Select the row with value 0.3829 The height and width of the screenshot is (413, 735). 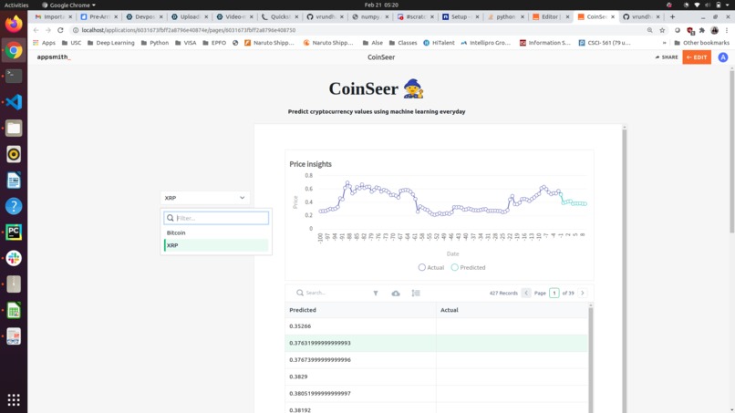click(x=436, y=377)
